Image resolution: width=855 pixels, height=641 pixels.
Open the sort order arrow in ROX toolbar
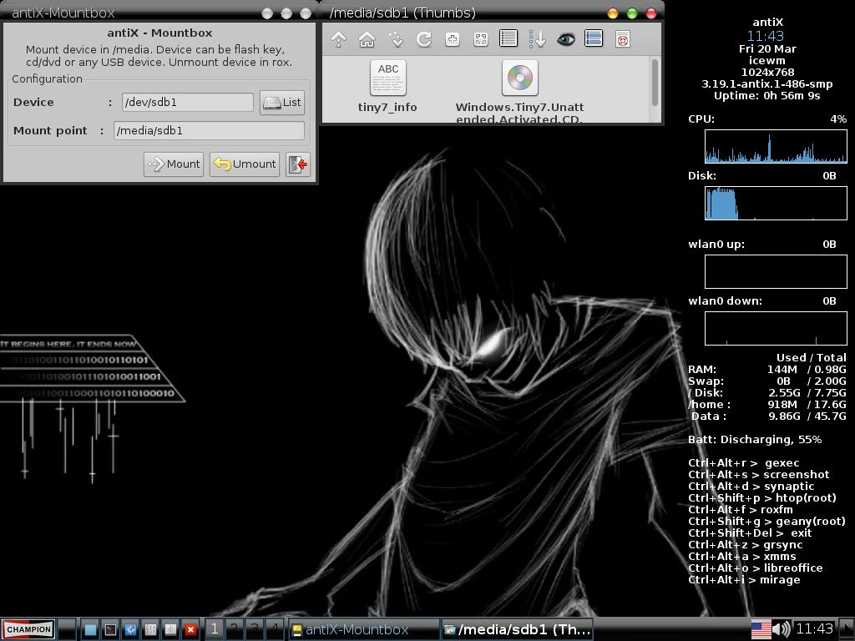(x=537, y=39)
